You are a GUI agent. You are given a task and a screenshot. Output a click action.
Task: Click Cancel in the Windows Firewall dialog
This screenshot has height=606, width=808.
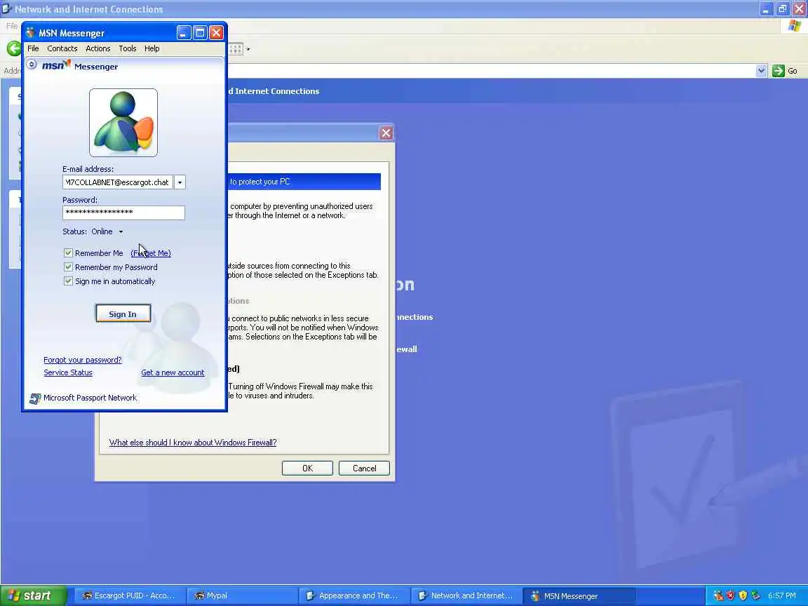pos(364,469)
